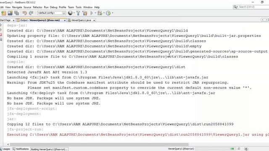Click the 'Warning: From JDK7u25' line

click(x=118, y=83)
